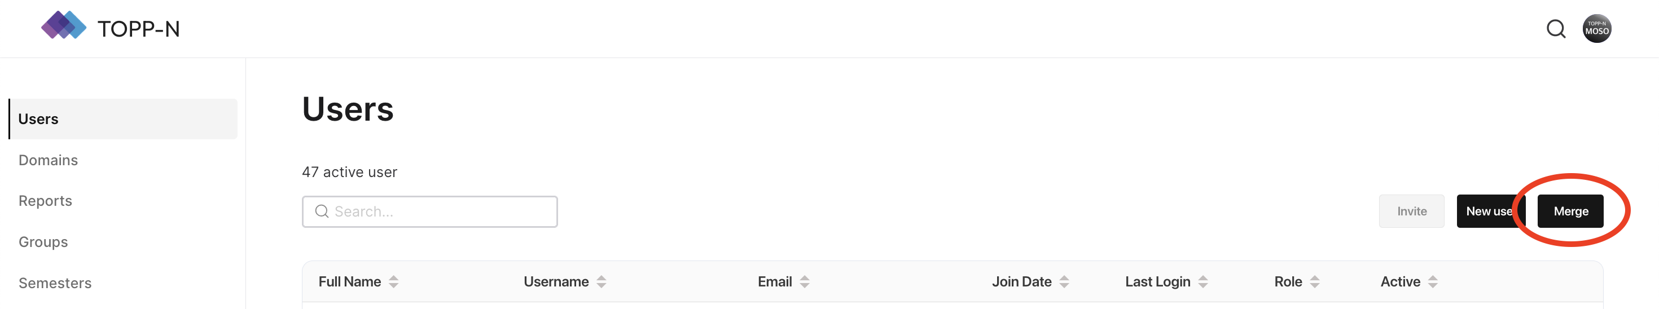
Task: Navigate to Groups section
Action: click(x=43, y=242)
